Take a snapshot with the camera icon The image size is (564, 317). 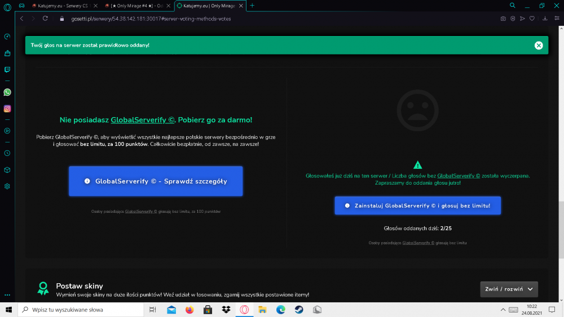click(x=503, y=19)
